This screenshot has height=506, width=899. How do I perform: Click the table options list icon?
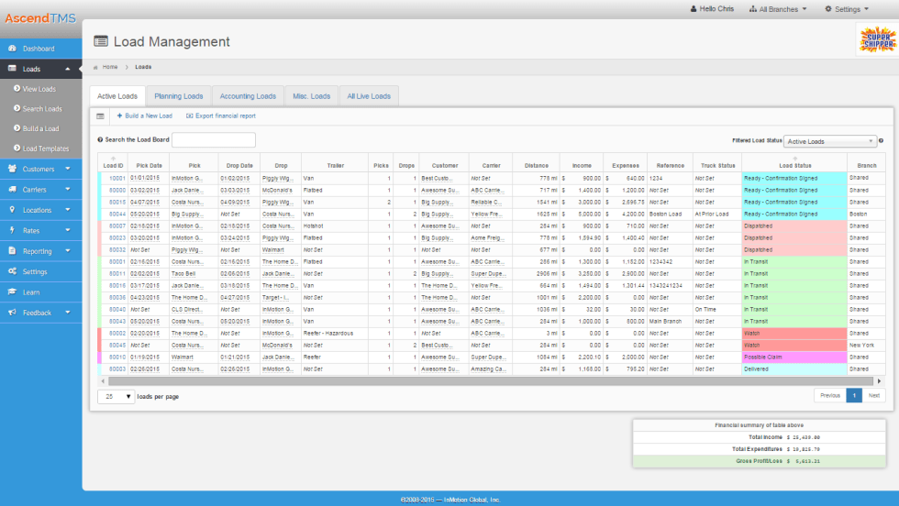[x=100, y=116]
